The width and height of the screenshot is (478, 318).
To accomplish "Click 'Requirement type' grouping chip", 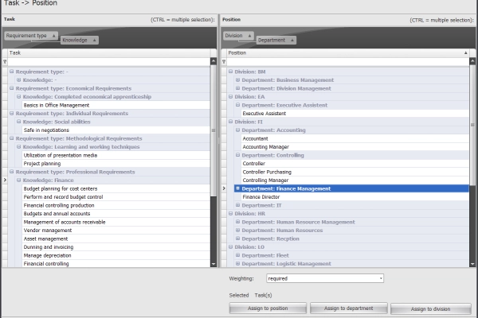I will tap(31, 36).
